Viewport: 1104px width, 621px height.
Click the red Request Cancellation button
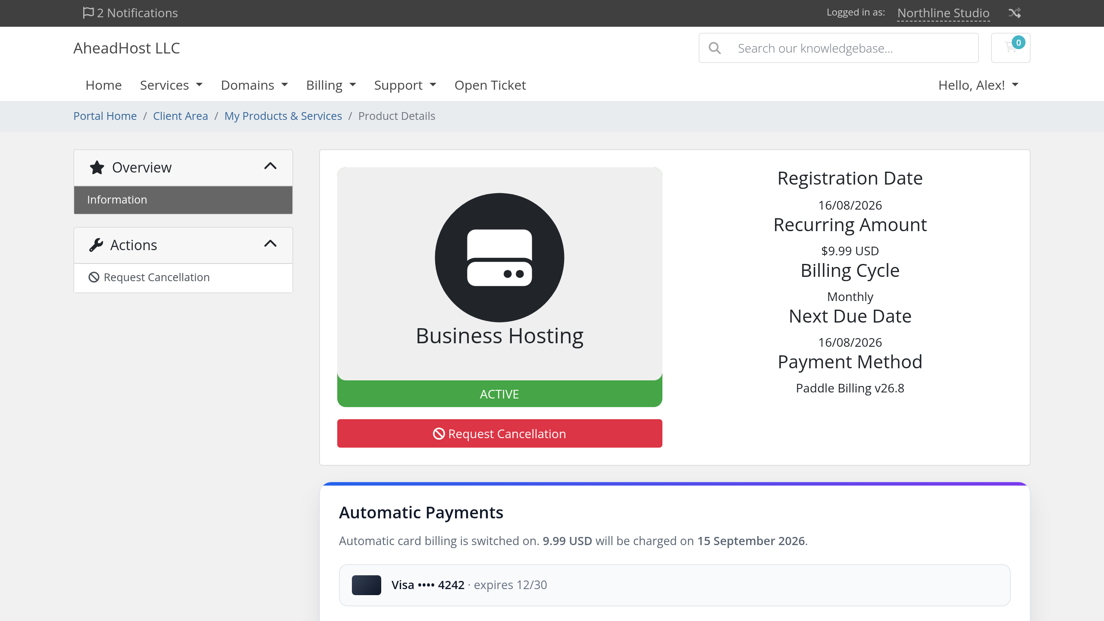[499, 433]
